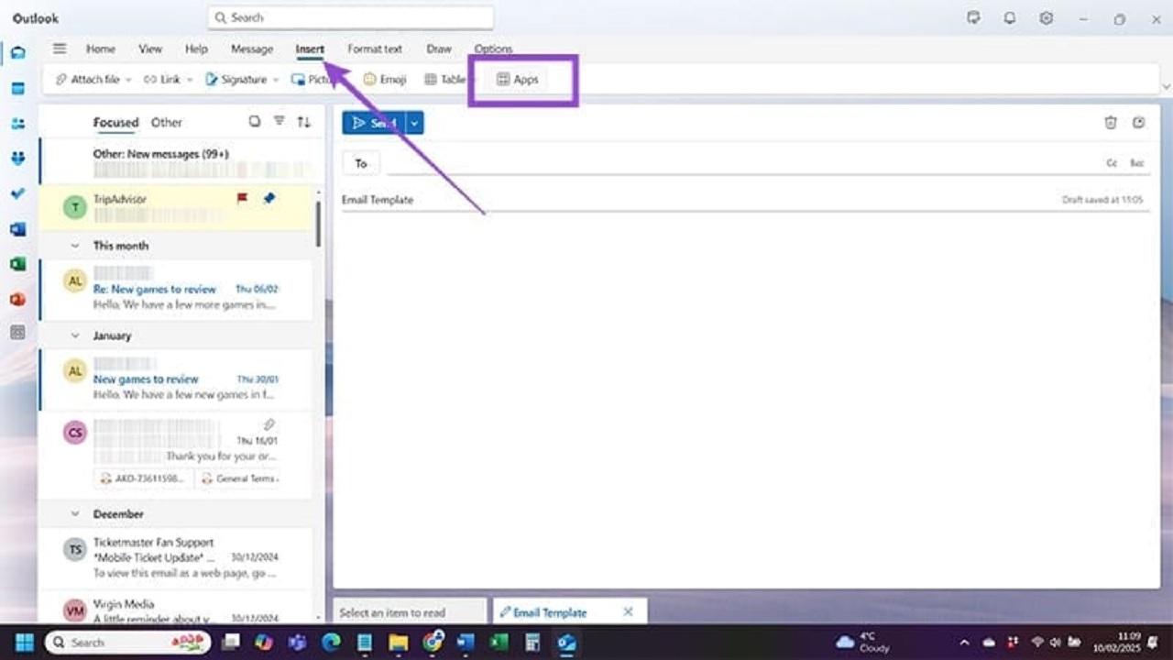Show the Bcc field

coord(1136,163)
